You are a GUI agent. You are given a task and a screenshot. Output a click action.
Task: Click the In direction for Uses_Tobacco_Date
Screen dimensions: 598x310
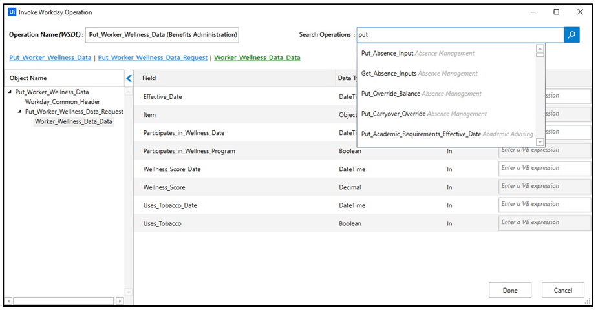tap(449, 205)
